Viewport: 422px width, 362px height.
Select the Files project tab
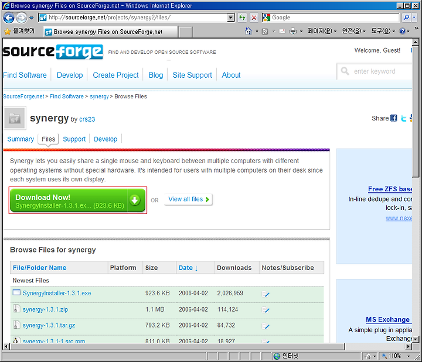tap(48, 139)
